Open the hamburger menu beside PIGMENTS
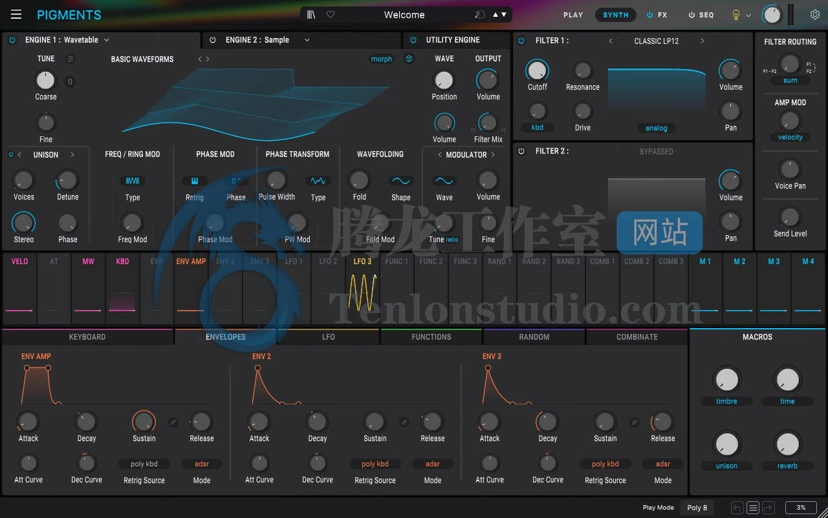 [x=16, y=14]
